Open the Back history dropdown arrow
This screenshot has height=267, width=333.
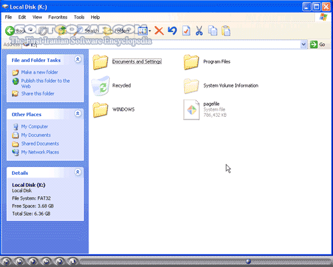31,31
